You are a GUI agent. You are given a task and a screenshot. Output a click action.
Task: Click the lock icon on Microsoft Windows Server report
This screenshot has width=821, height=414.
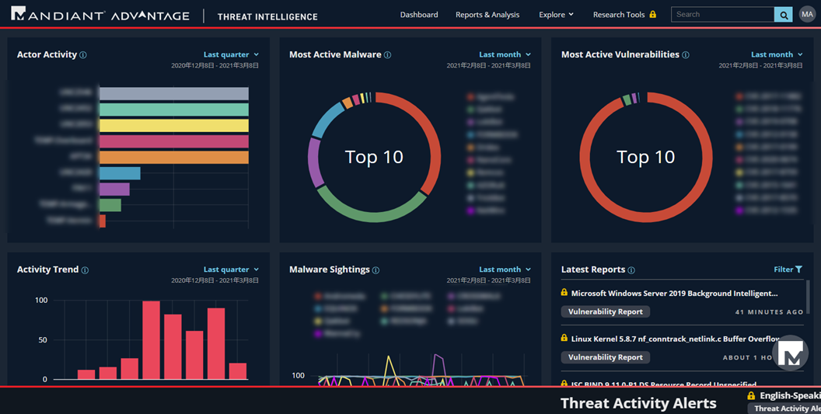[564, 293]
